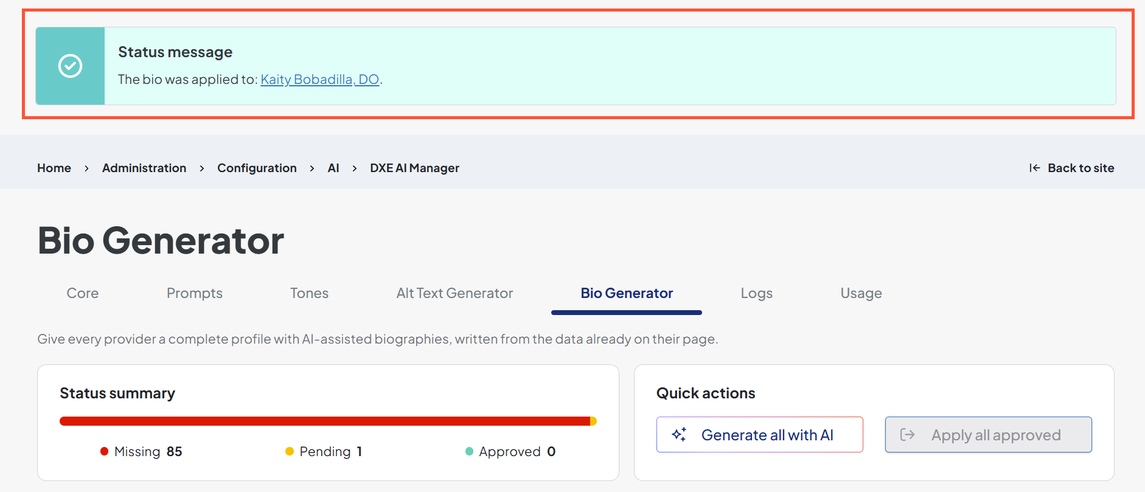Click the Status summary heading
This screenshot has width=1145, height=492.
pyautogui.click(x=117, y=393)
